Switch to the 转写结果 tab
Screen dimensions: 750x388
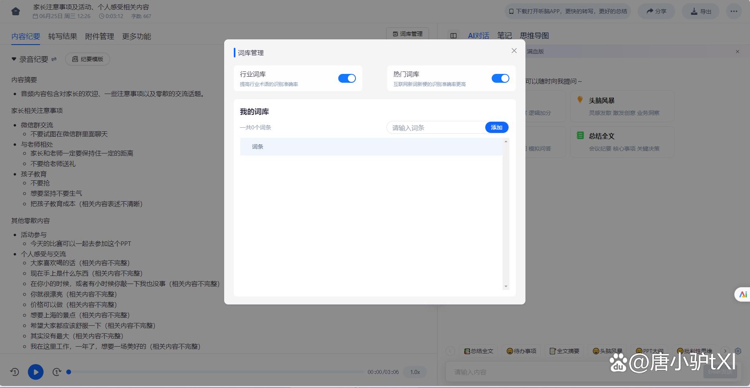(x=62, y=36)
